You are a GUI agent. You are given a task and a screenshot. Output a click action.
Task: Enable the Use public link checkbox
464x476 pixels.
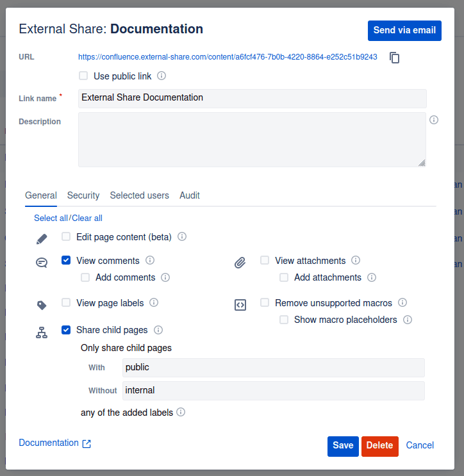pyautogui.click(x=83, y=76)
